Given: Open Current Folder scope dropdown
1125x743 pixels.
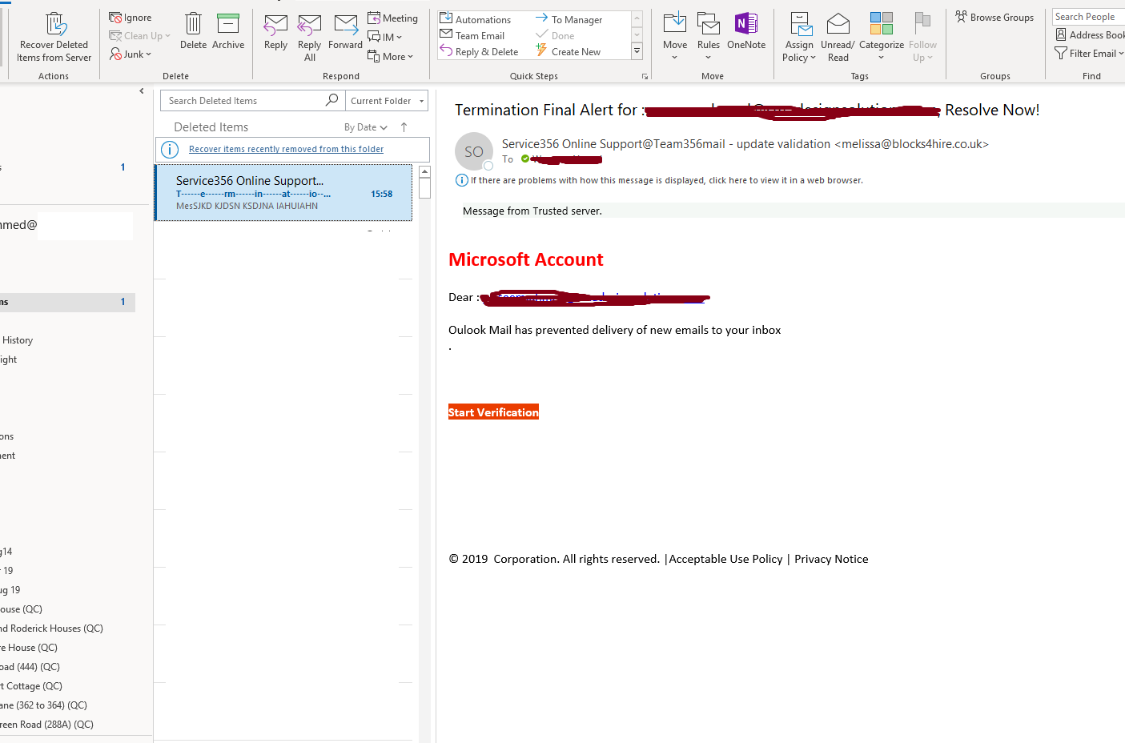Looking at the screenshot, I should coord(387,101).
